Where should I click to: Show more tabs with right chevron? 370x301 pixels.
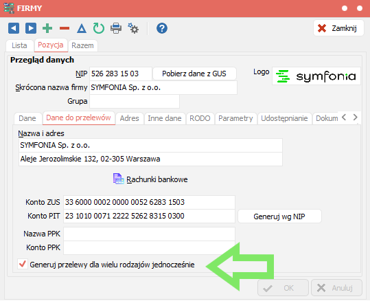click(356, 118)
